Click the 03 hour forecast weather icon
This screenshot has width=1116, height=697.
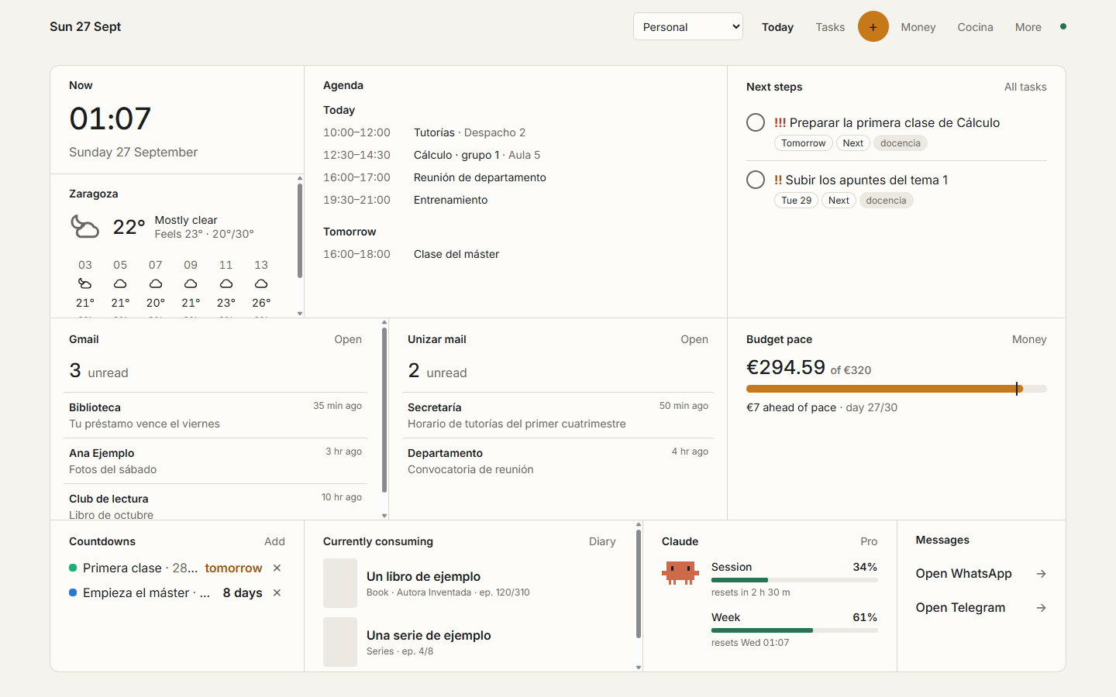click(x=85, y=283)
